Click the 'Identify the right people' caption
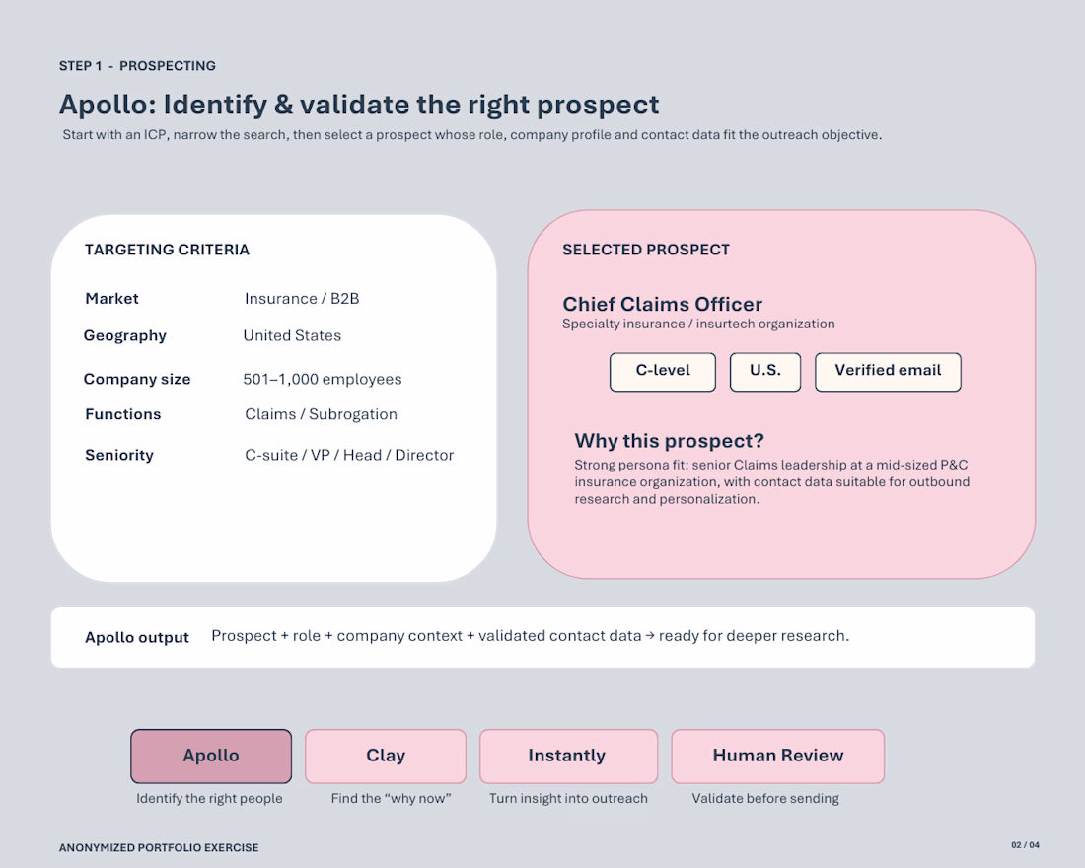The image size is (1085, 868). 210,798
